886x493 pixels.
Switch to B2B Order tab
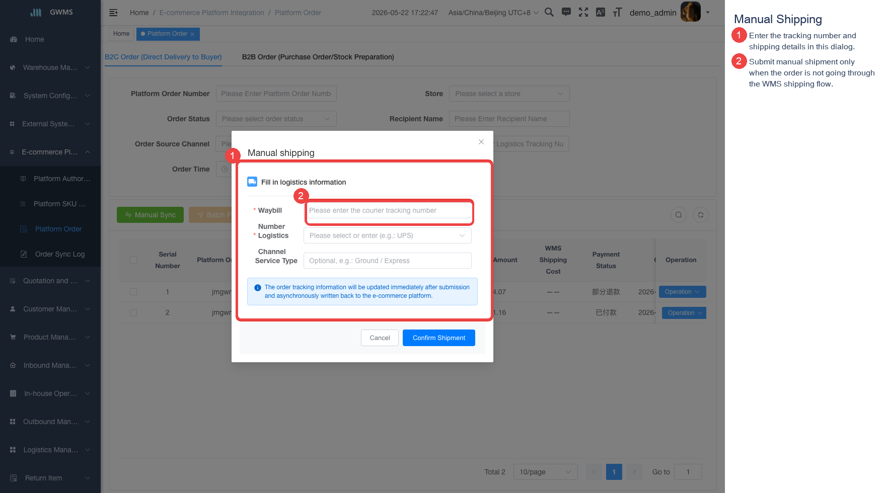click(318, 57)
